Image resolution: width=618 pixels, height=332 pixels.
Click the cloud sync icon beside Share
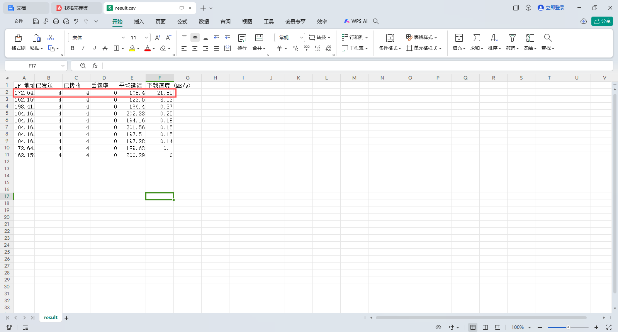584,21
